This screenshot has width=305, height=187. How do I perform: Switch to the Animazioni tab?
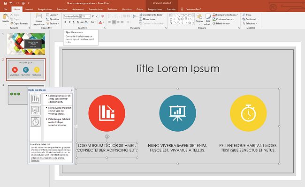78,9
